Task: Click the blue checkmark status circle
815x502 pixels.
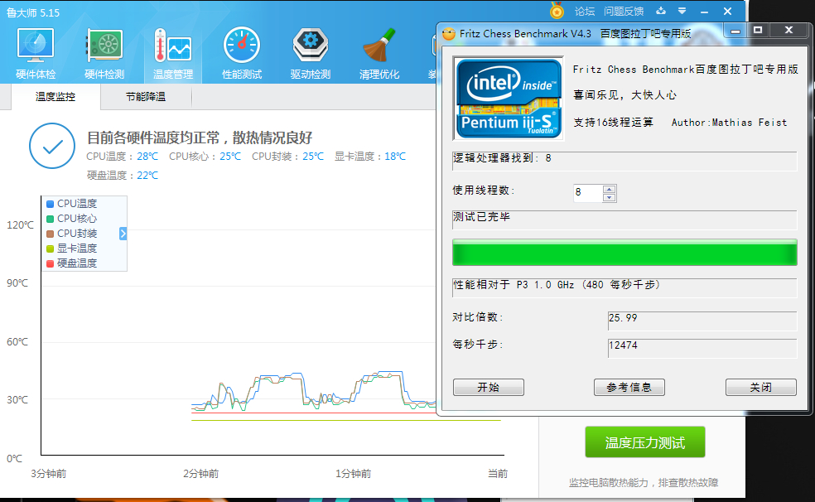Action: (52, 146)
